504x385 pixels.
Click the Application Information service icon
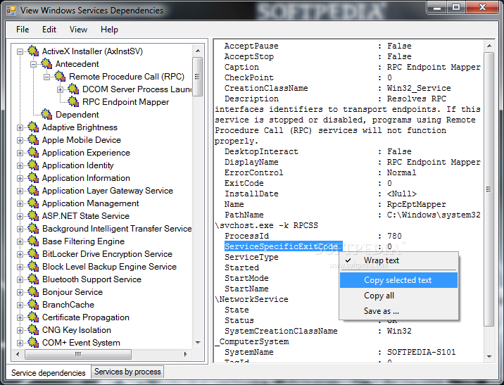pyautogui.click(x=33, y=177)
